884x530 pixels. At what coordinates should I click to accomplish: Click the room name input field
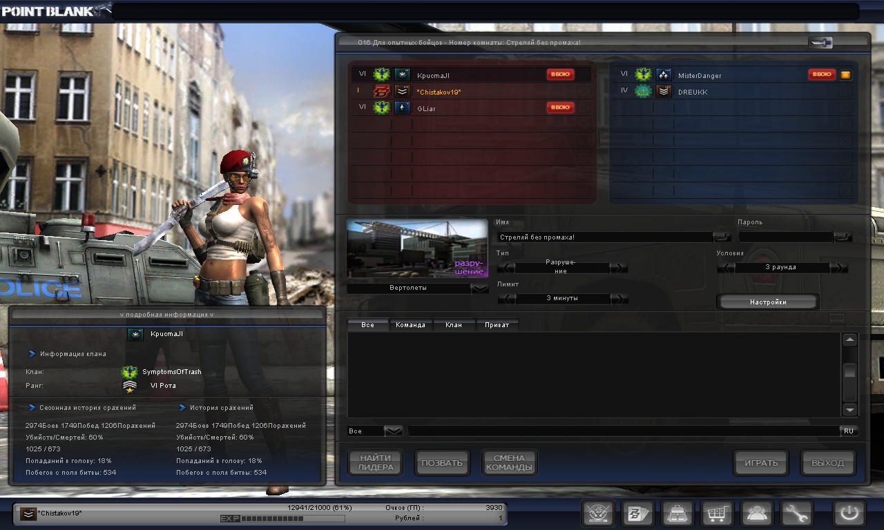click(x=604, y=237)
